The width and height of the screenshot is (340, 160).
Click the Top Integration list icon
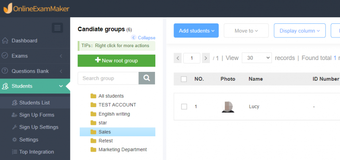[15, 152]
